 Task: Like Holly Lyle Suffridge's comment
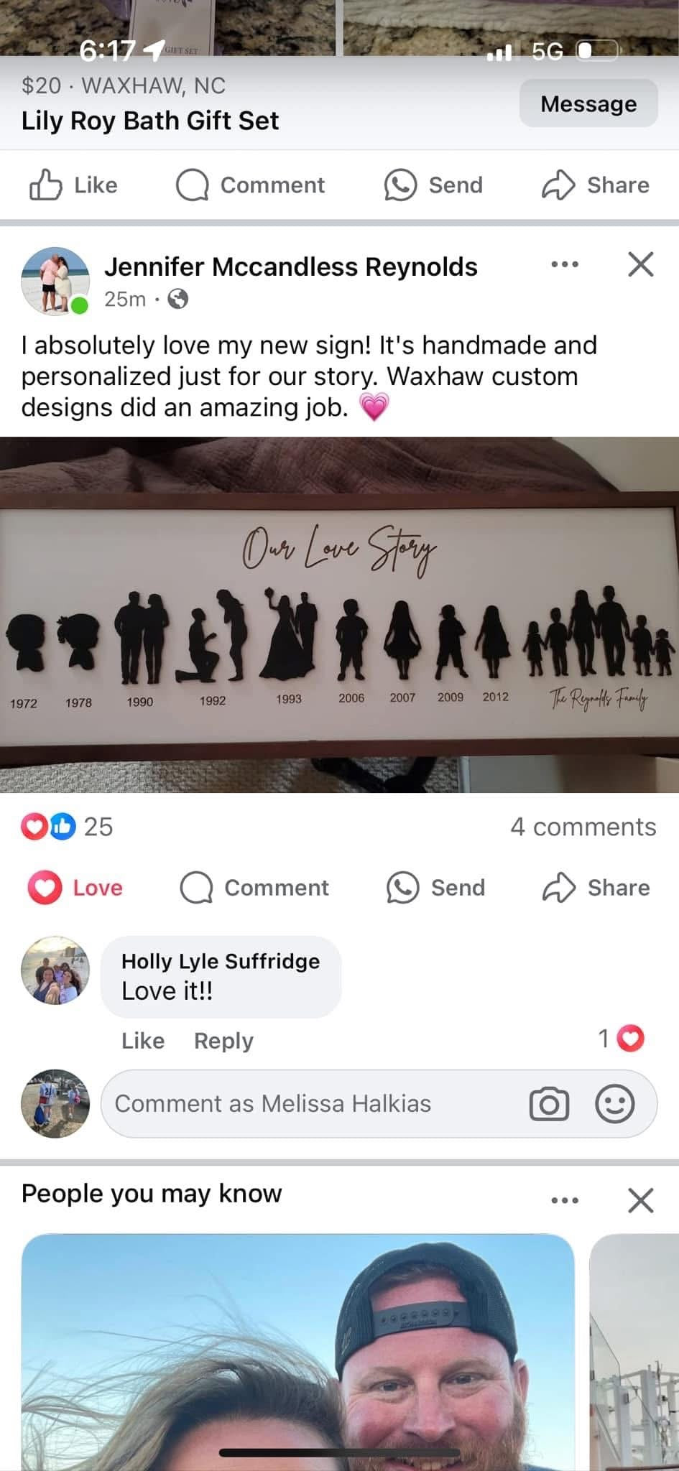(143, 1041)
